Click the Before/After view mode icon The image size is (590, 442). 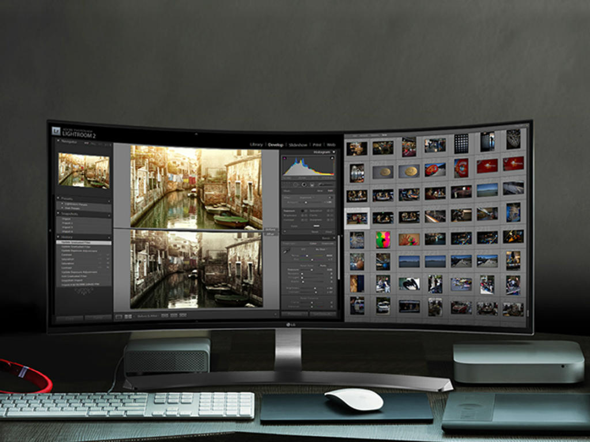127,316
